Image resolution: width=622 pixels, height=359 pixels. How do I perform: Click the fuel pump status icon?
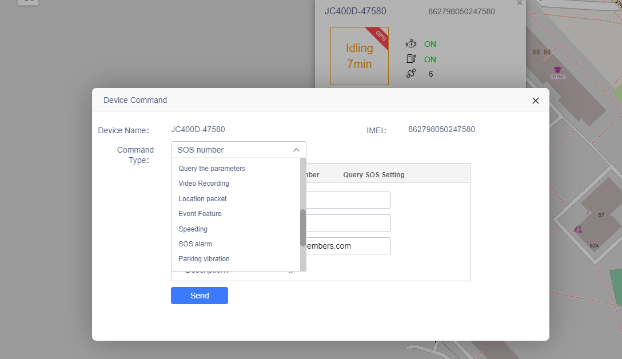(x=411, y=59)
